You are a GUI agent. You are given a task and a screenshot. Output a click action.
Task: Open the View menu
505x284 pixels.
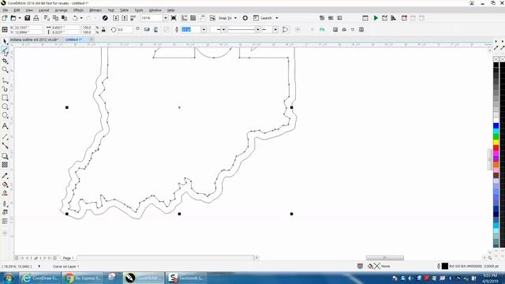(x=29, y=10)
